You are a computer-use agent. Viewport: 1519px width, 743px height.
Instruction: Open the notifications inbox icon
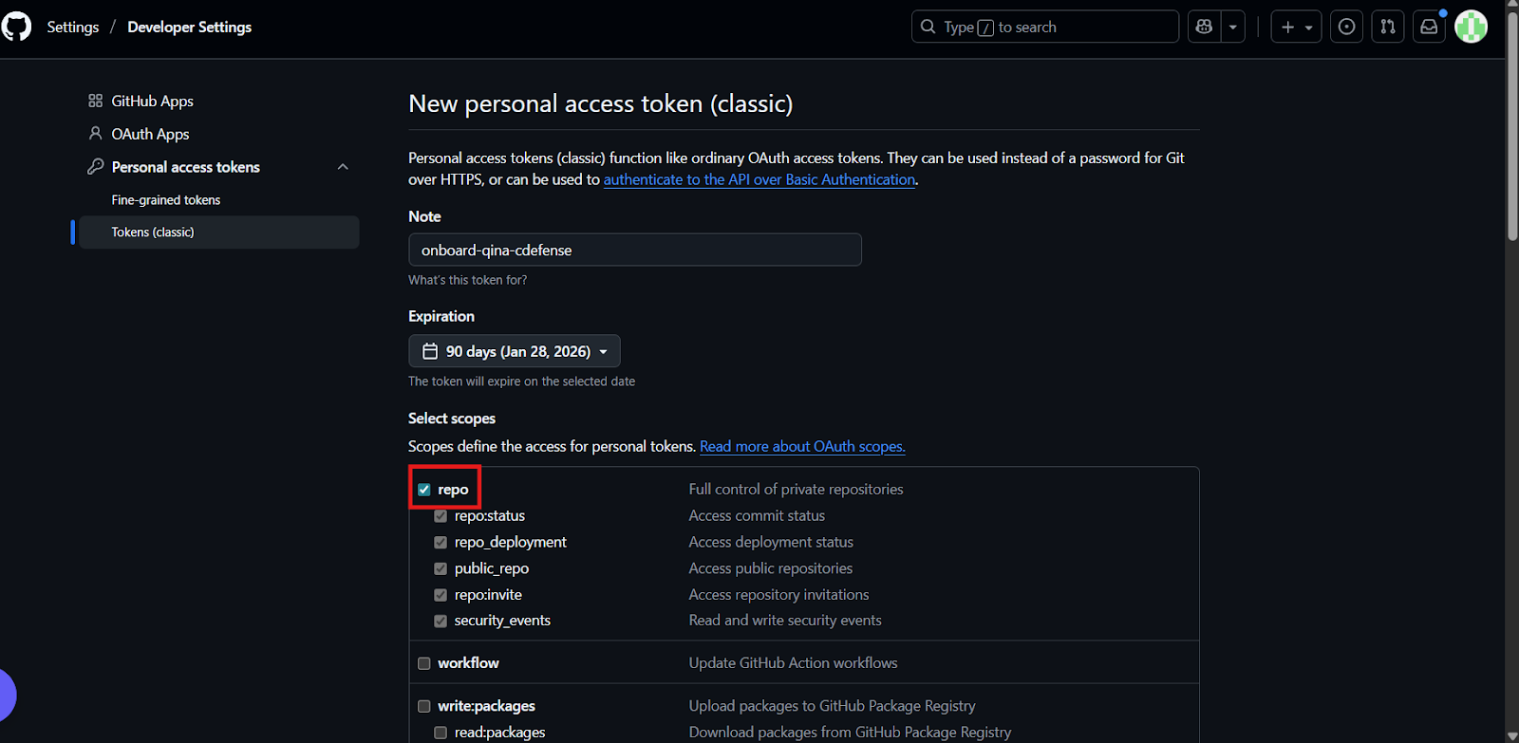pos(1429,27)
